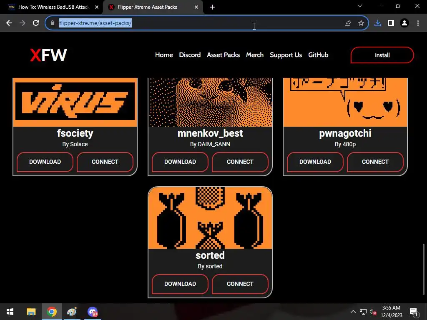Image resolution: width=427 pixels, height=320 pixels.
Task: Click the Install button
Action: 382,55
